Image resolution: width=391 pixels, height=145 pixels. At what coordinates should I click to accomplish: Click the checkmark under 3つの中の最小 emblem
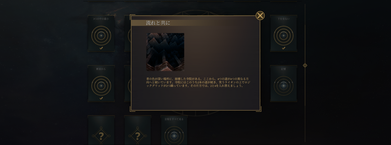point(101,48)
